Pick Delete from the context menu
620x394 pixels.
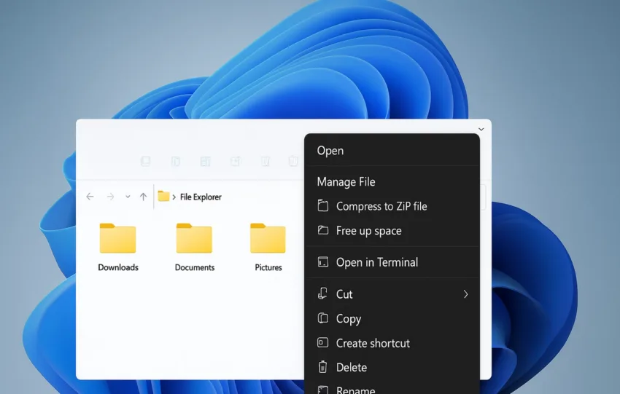coord(351,368)
